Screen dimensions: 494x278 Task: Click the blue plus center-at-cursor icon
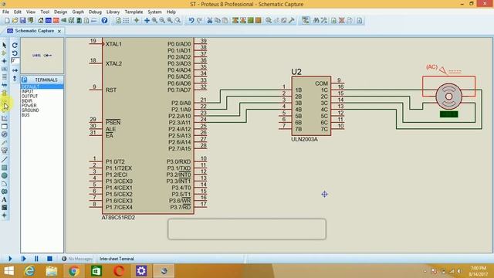pos(147,21)
